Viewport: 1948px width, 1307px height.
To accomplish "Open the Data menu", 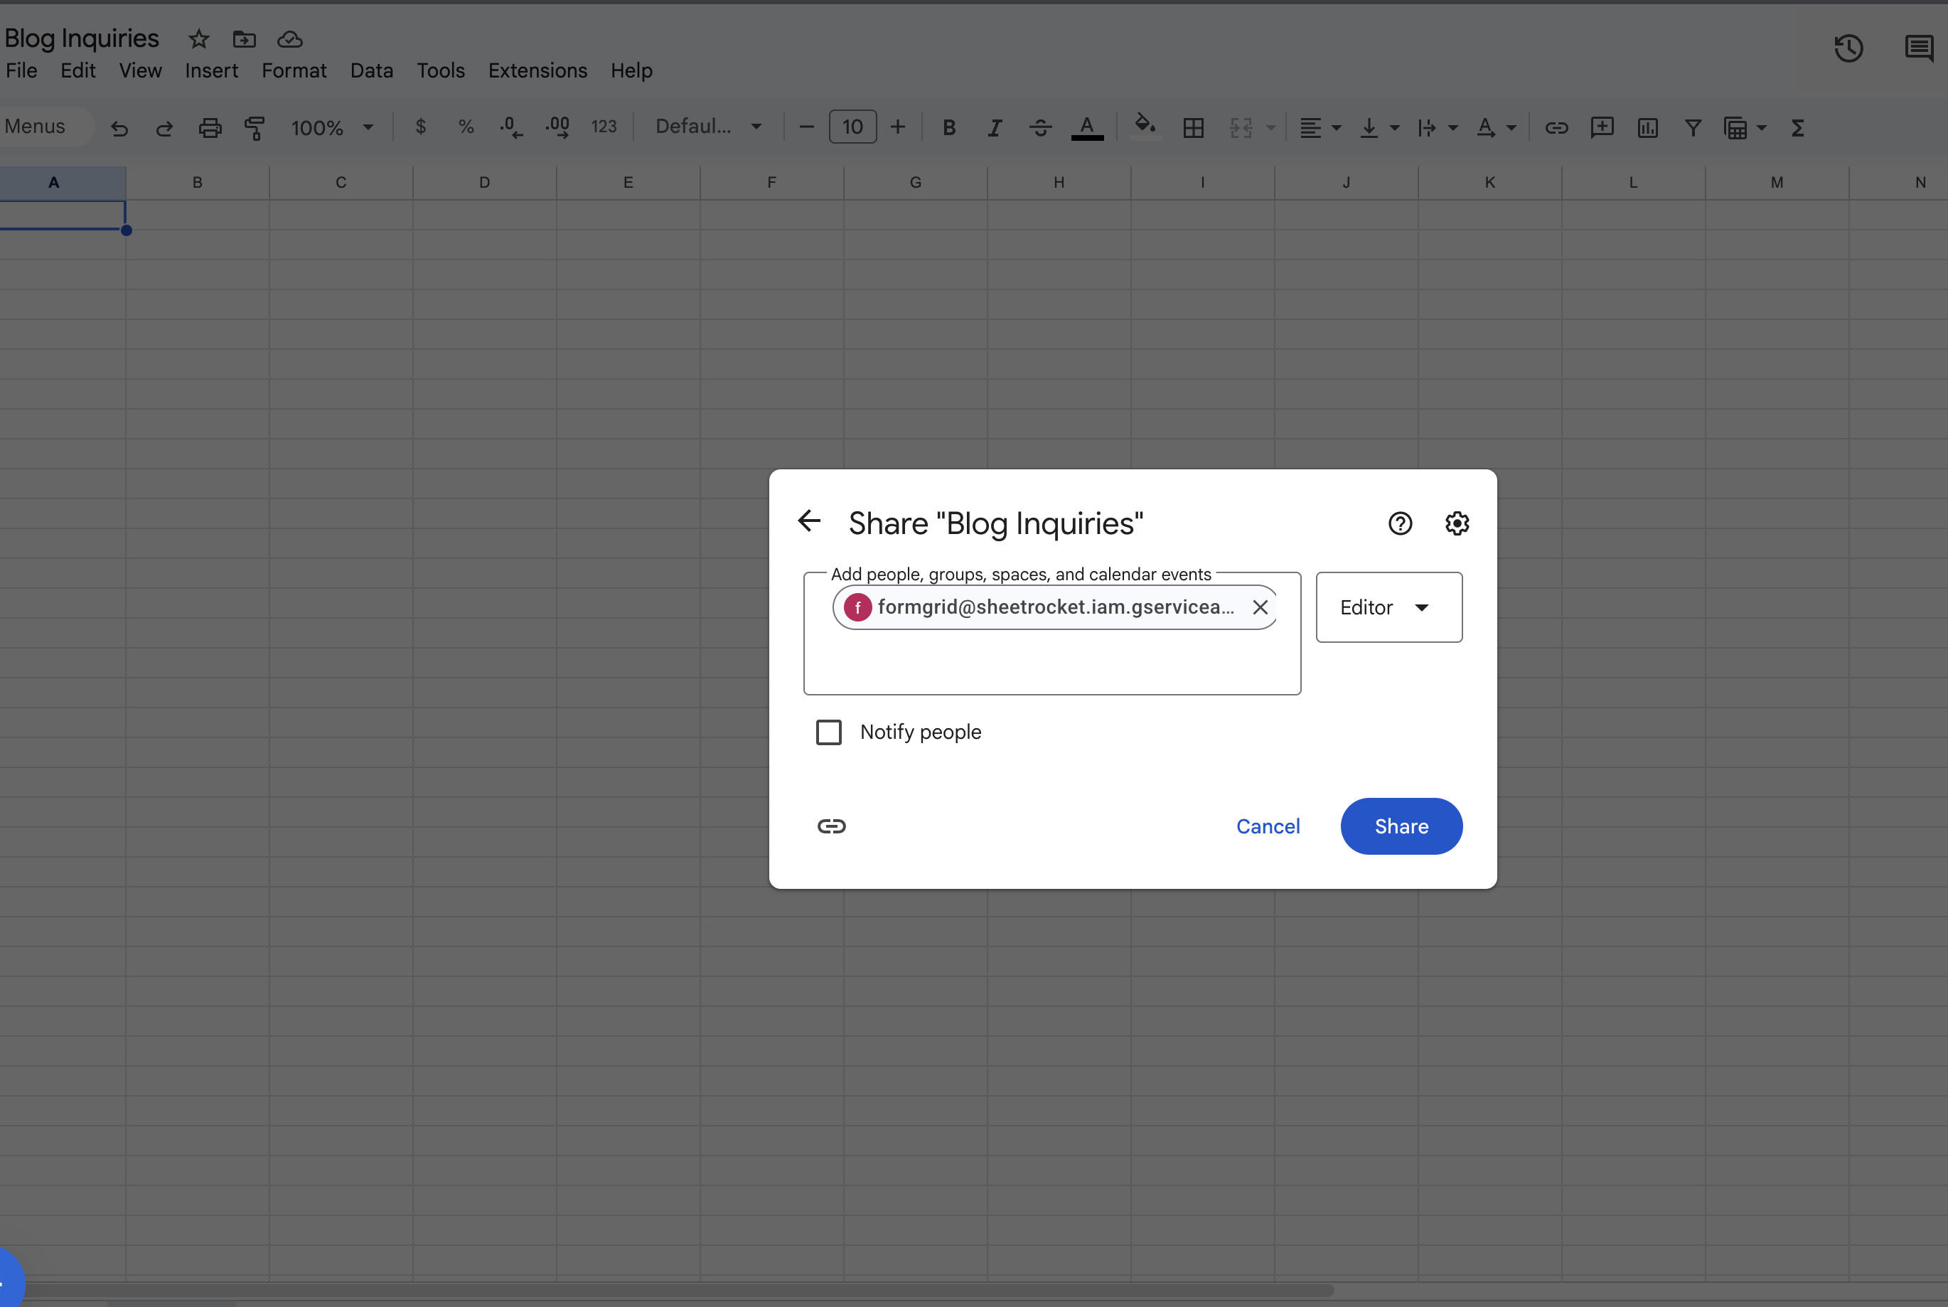I will (372, 71).
